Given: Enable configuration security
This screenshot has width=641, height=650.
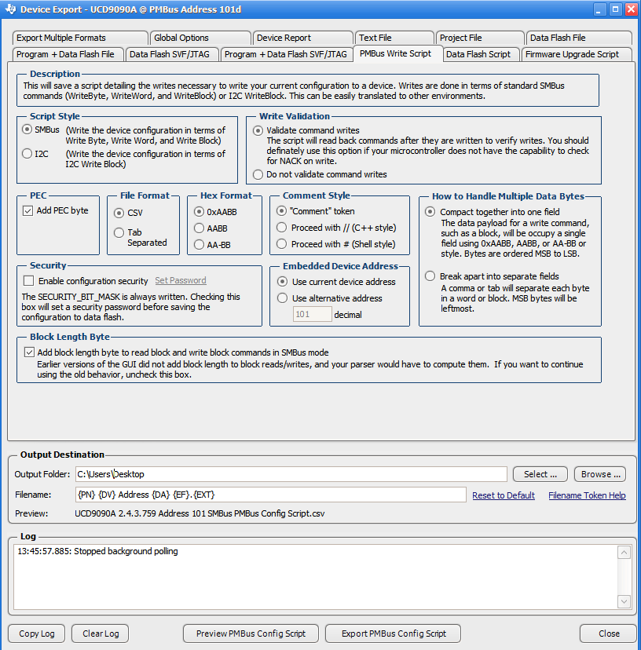Looking at the screenshot, I should 28,281.
